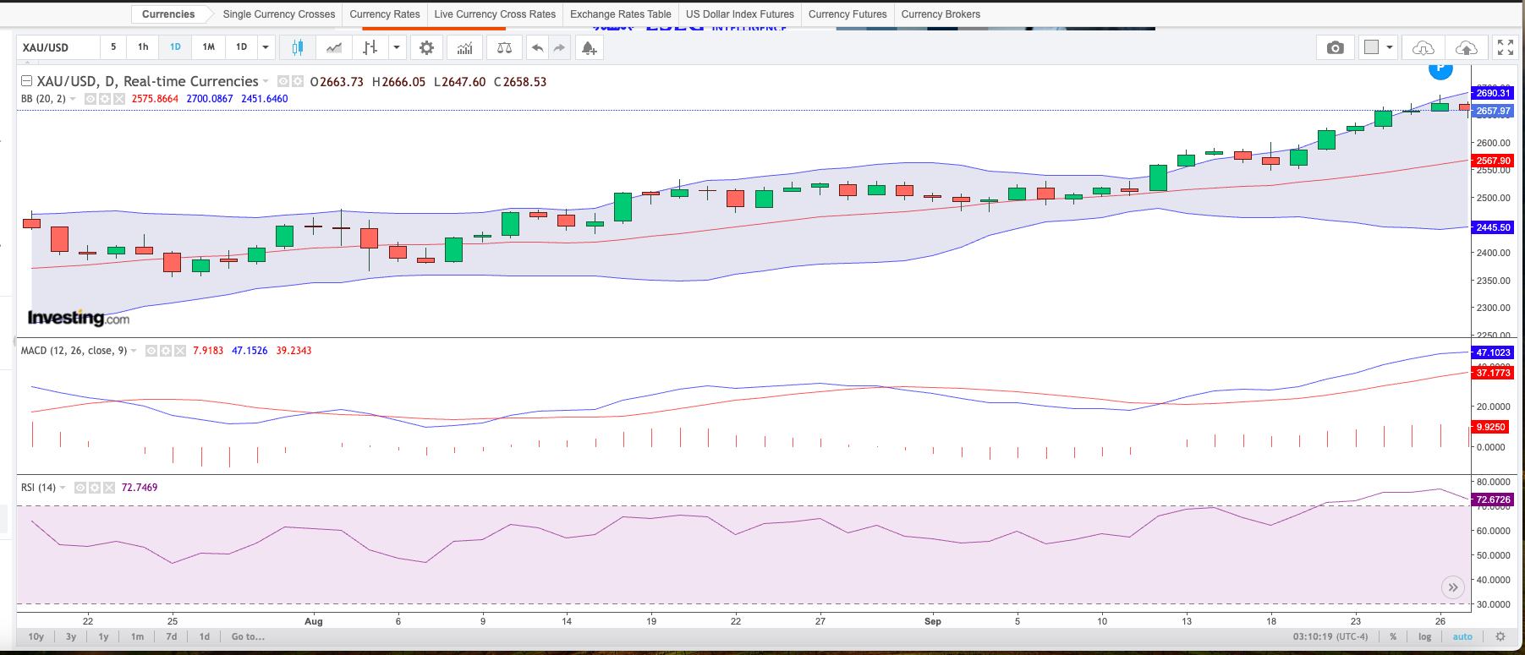Undo the last chart action
1525x655 pixels.
pyautogui.click(x=536, y=48)
